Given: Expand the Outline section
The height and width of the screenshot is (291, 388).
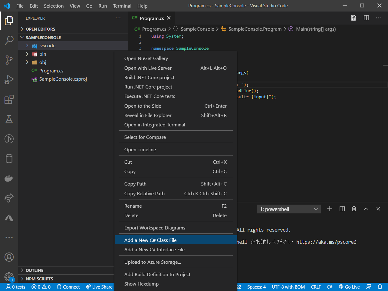Looking at the screenshot, I should (x=67, y=270).
